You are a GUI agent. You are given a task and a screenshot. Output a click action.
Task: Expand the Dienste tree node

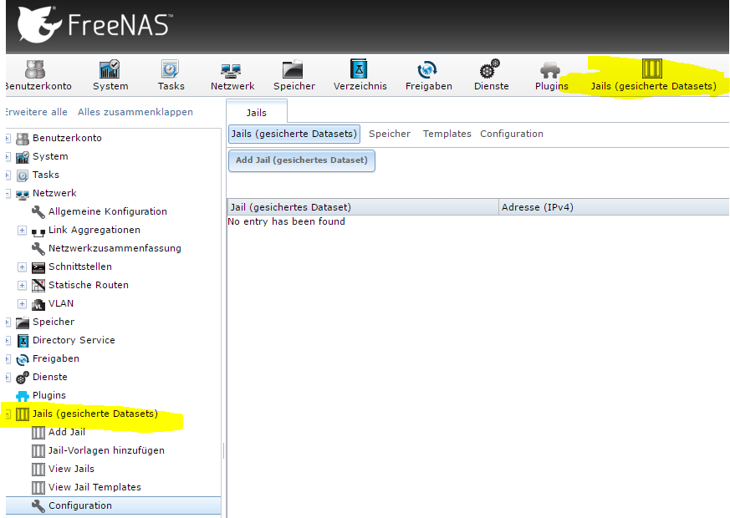(8, 377)
